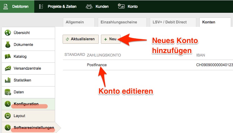Click the Debitoren document icon
The width and height of the screenshot is (233, 133).
(6, 7)
